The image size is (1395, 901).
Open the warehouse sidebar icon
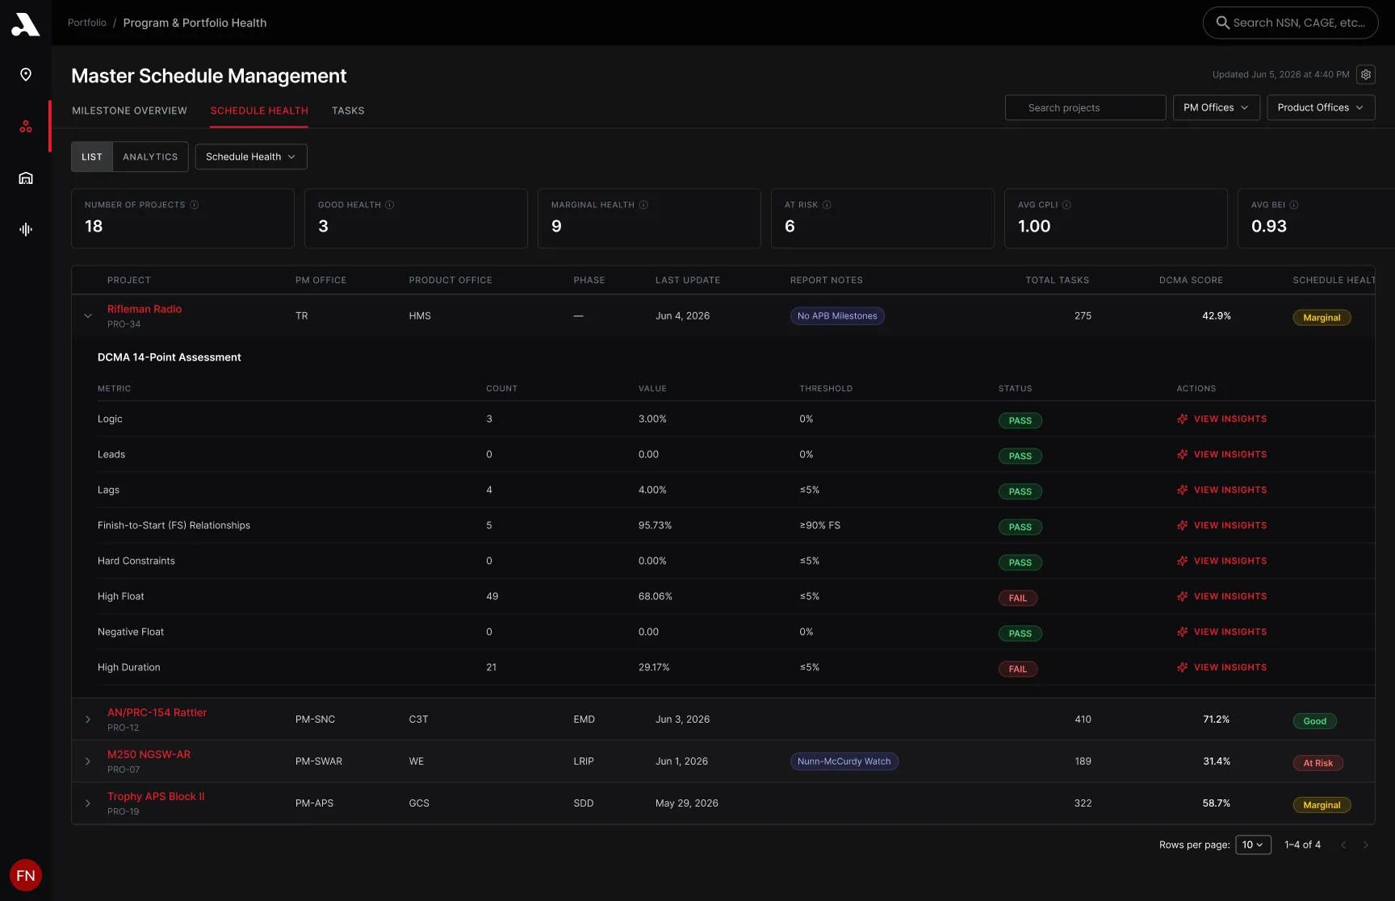pyautogui.click(x=26, y=178)
